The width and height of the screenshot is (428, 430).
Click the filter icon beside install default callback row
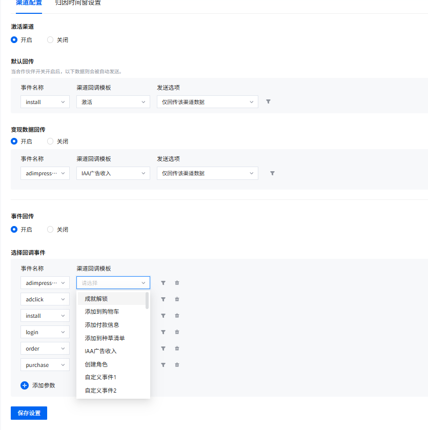coord(268,101)
